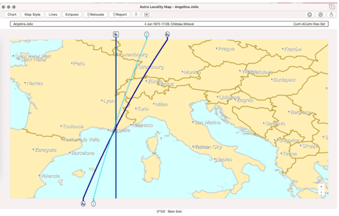Click the pin icon button in toolbar

tap(136, 14)
